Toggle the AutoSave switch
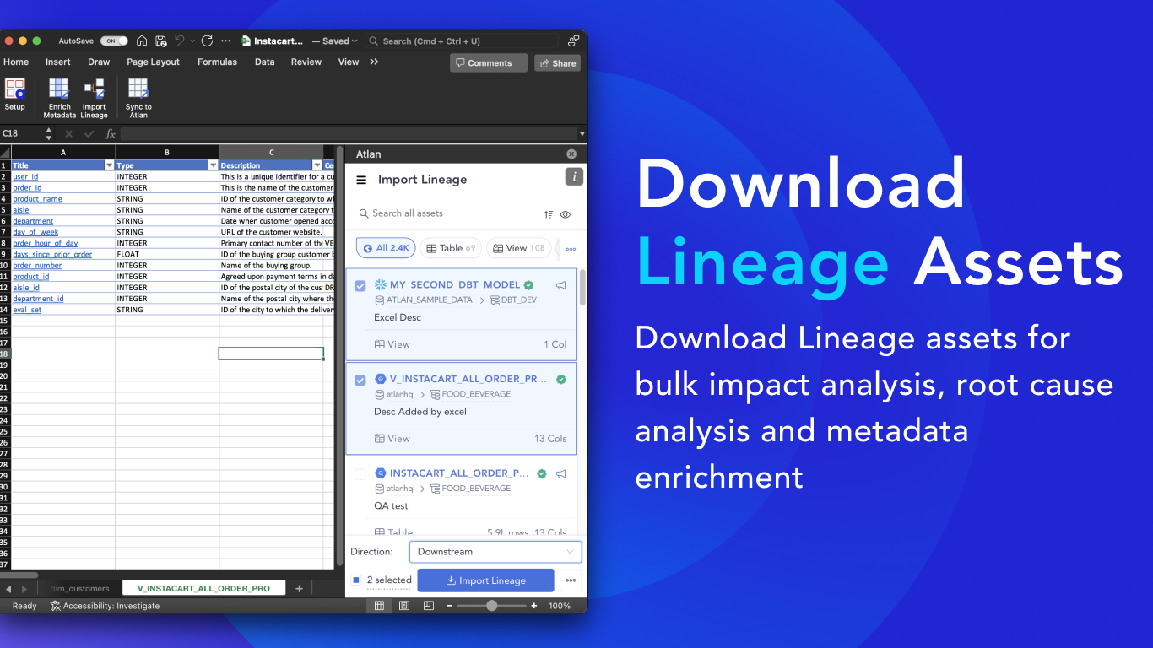This screenshot has width=1153, height=648. point(114,40)
